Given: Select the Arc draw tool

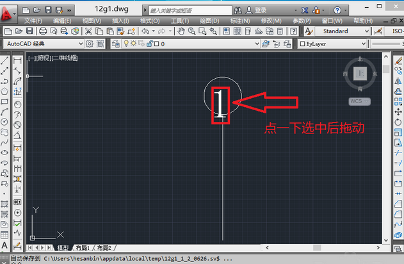Looking at the screenshot, I should point(4,111).
